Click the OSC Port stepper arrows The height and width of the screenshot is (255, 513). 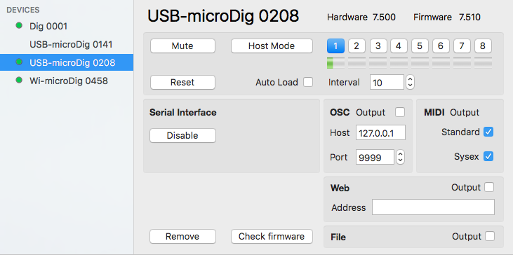(400, 158)
